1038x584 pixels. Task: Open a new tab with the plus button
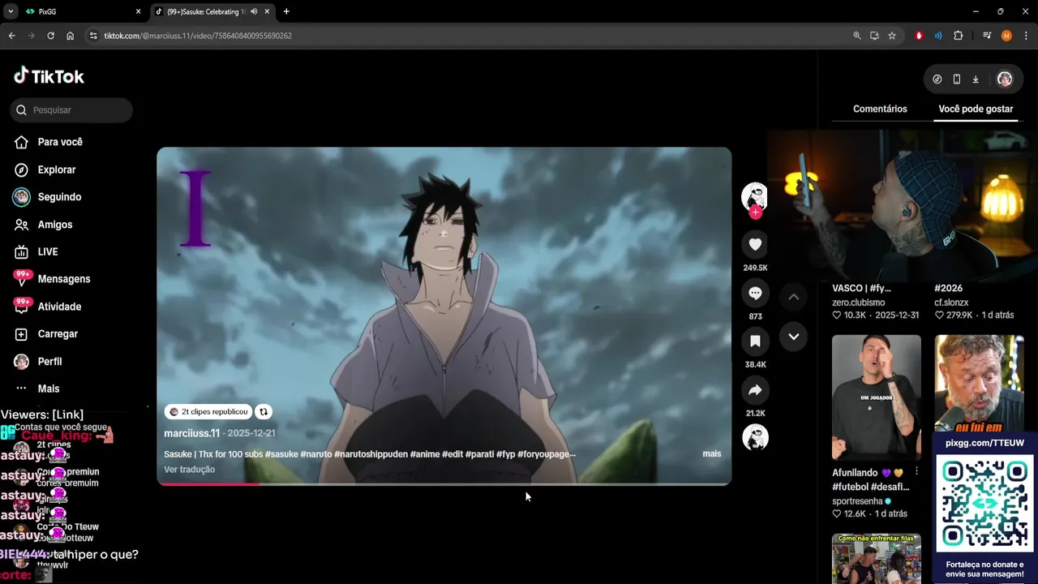pyautogui.click(x=286, y=11)
